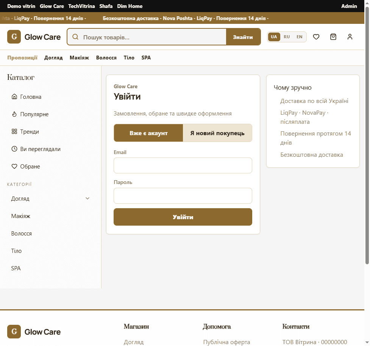This screenshot has width=370, height=346.
Task: Open SPA category in sidebar
Action: (x=16, y=268)
